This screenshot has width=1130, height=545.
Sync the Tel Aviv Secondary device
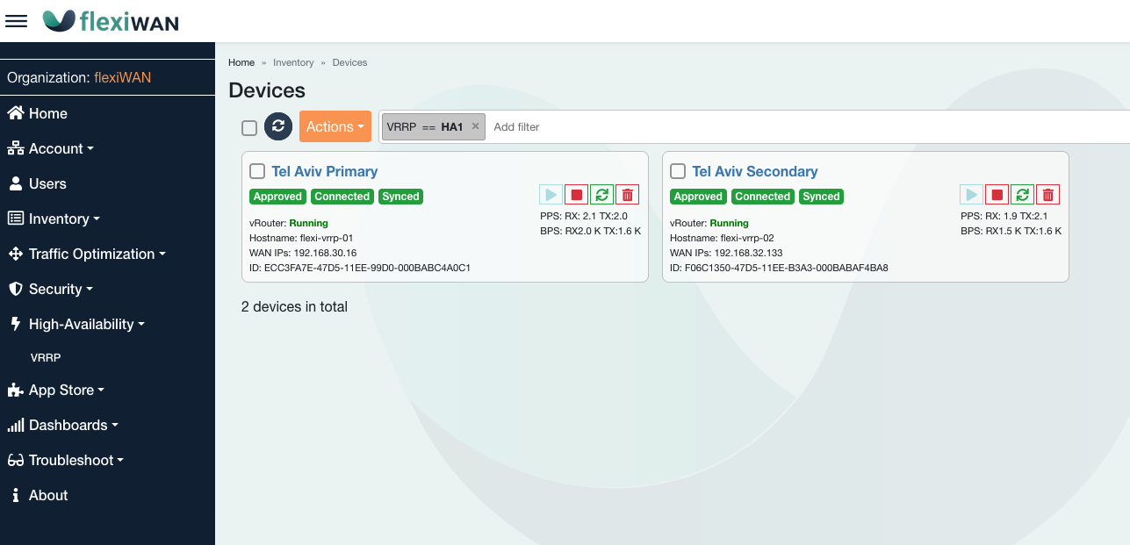tap(1022, 195)
